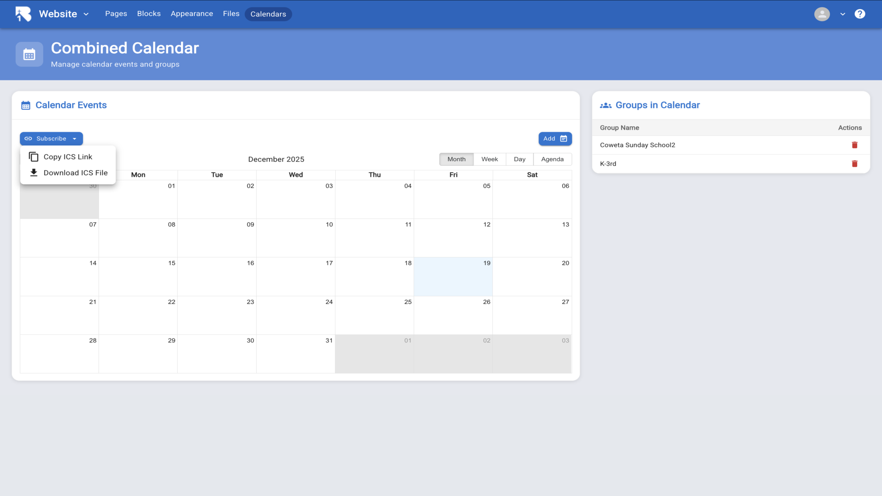This screenshot has width=882, height=496.
Task: Click the user avatar icon
Action: [x=822, y=14]
